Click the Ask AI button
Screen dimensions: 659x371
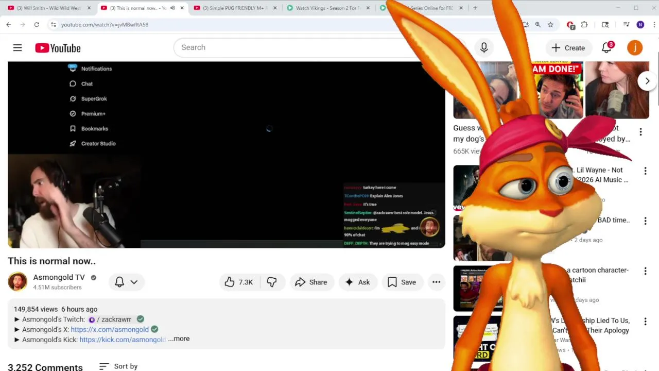coord(358,282)
